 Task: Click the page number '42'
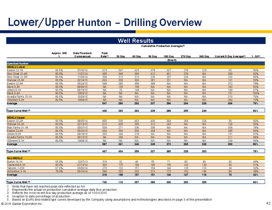(268, 203)
